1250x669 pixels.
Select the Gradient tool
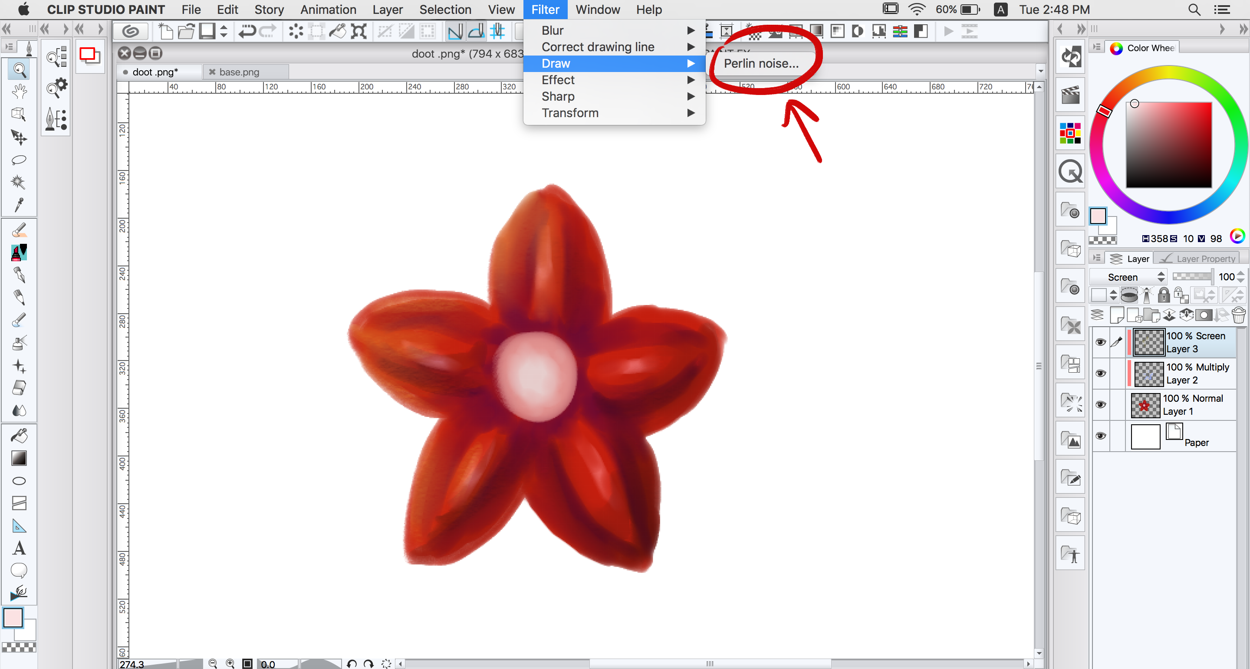point(19,459)
